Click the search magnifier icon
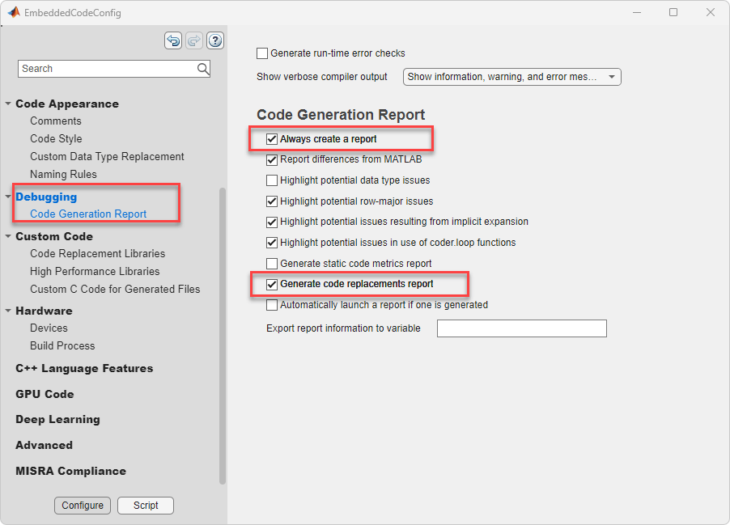The height and width of the screenshot is (525, 730). click(x=203, y=69)
